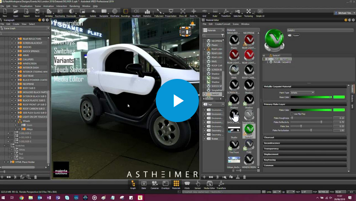Play the video overlay
356x201 pixels.
point(177,100)
